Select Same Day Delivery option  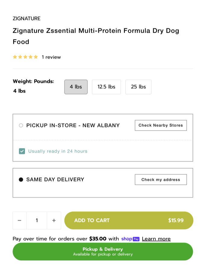click(x=21, y=180)
